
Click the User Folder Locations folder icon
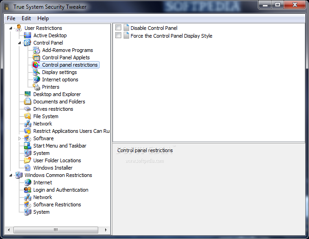pyautogui.click(x=27, y=160)
